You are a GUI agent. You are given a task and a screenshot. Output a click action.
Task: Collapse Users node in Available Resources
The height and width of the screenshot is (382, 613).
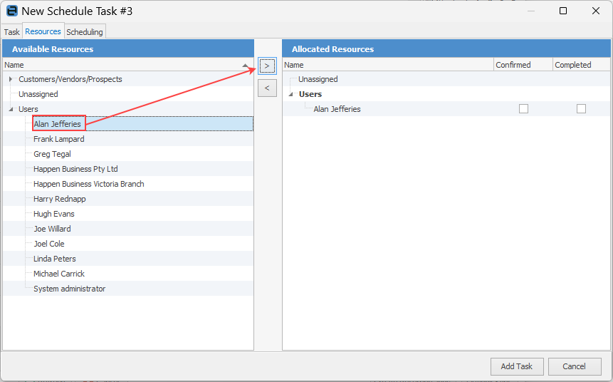click(x=11, y=109)
